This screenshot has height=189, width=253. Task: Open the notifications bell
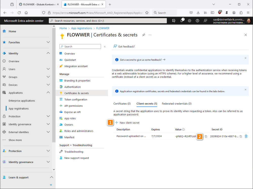click(x=182, y=21)
